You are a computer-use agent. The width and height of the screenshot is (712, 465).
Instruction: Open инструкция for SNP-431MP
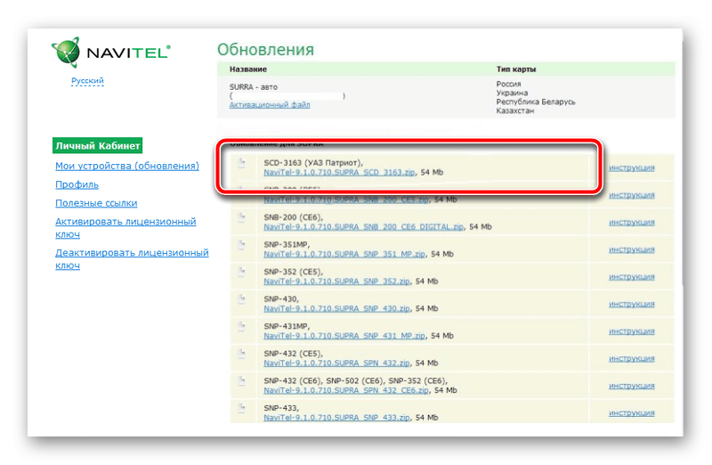[x=632, y=331]
